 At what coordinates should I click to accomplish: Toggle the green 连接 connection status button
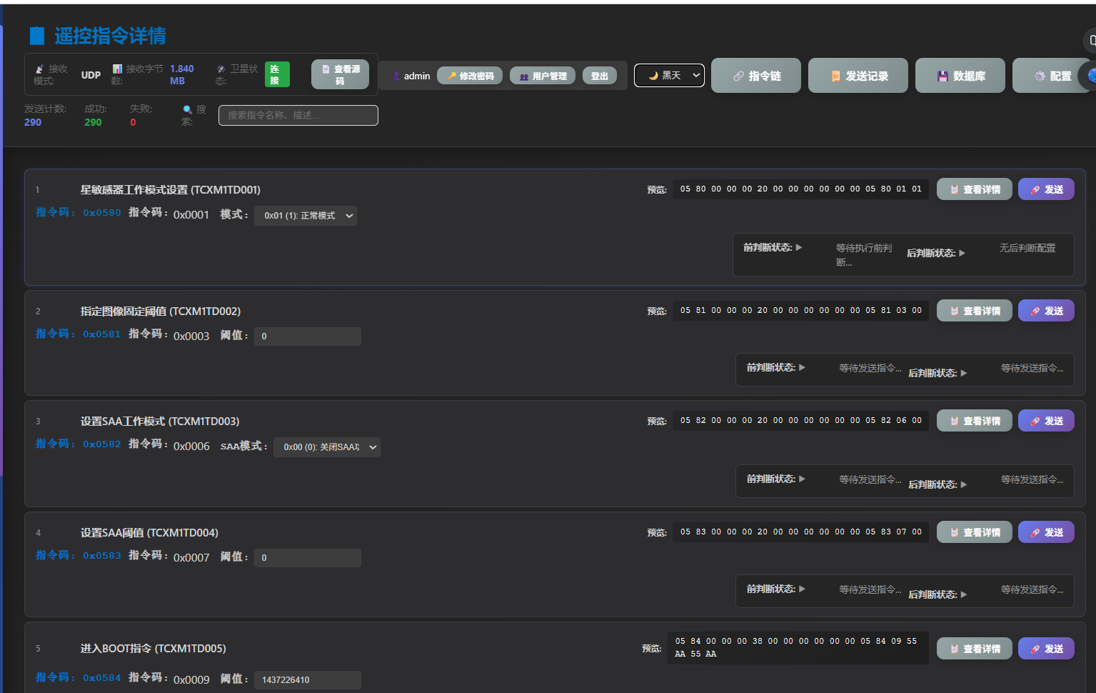click(x=276, y=74)
